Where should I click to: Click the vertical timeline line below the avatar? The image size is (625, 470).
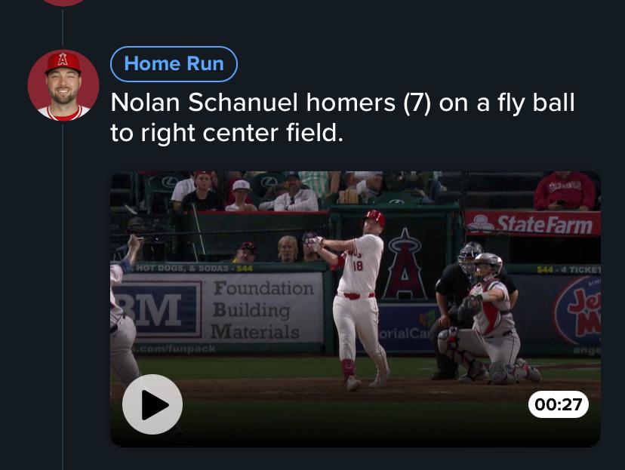[63, 302]
